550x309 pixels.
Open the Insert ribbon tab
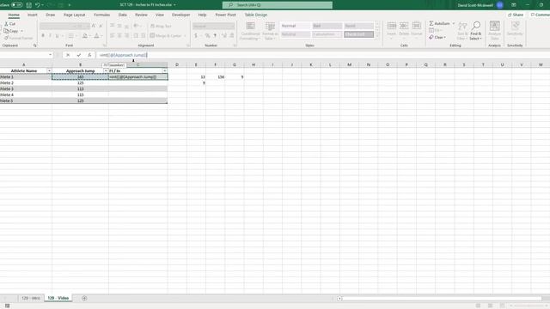pyautogui.click(x=33, y=15)
